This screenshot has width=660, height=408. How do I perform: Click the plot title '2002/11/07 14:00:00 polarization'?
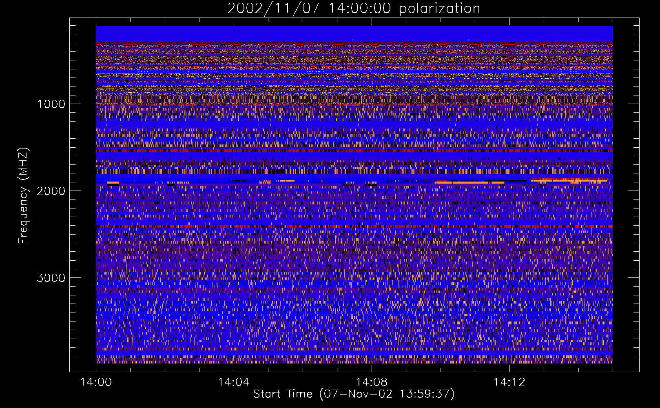[354, 8]
